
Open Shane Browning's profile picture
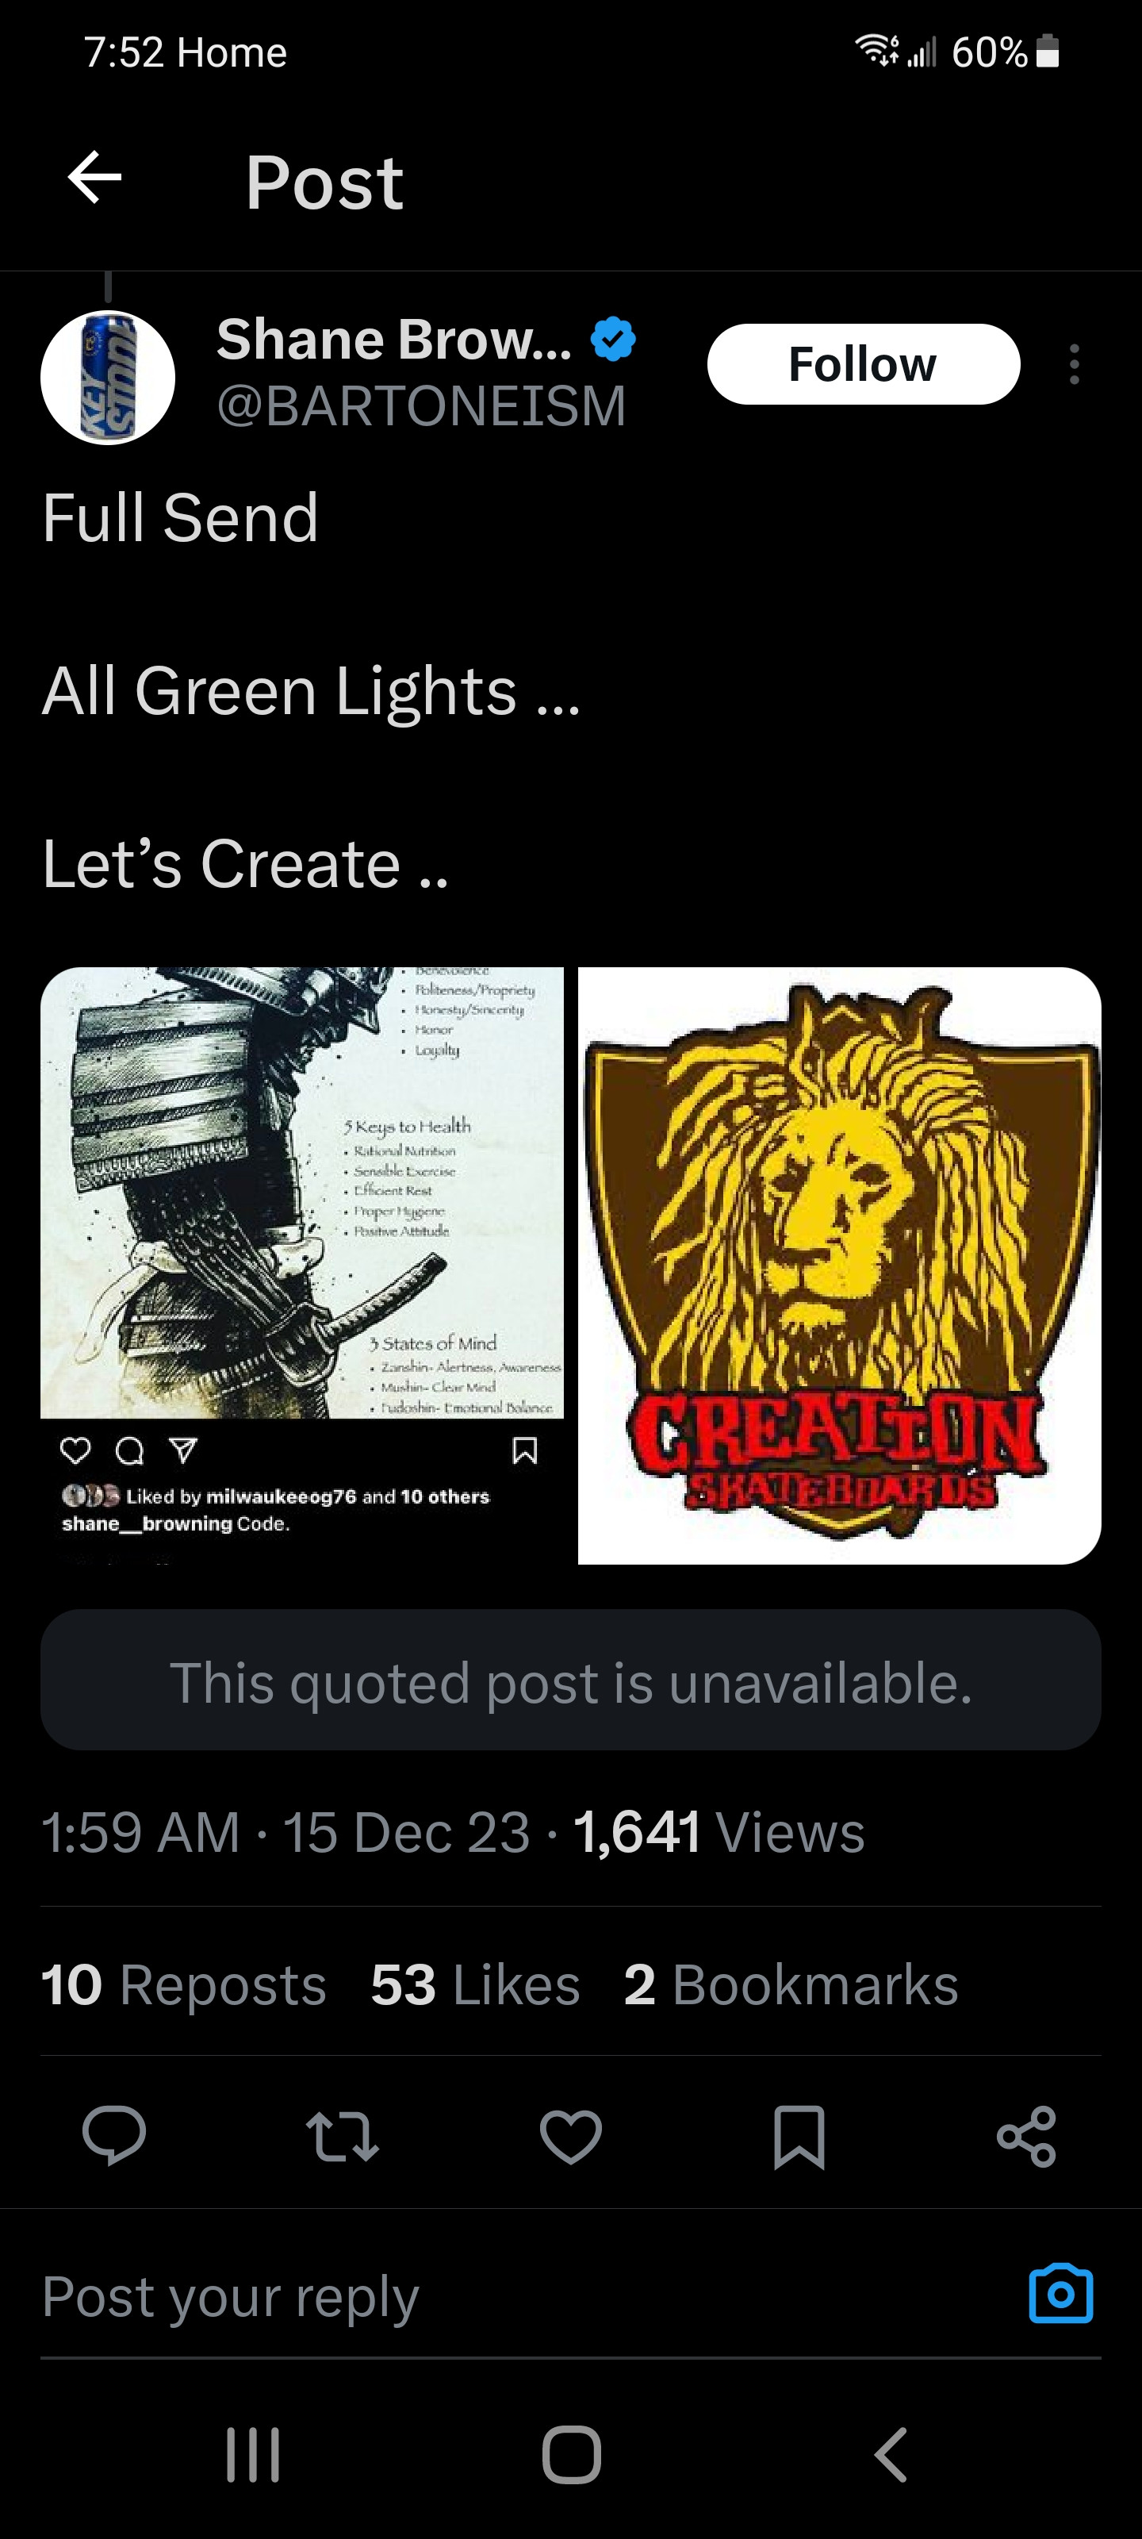coord(107,378)
